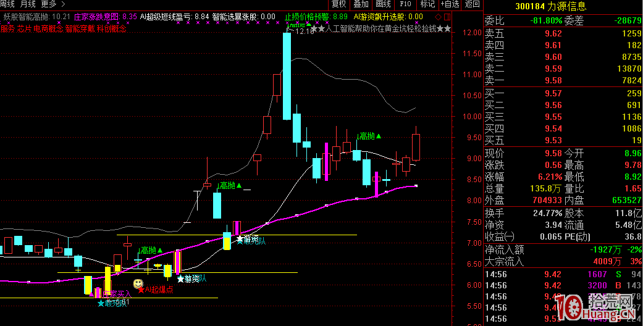Click the 卖五 ask price 9.62
643x326 pixels.
coord(553,33)
